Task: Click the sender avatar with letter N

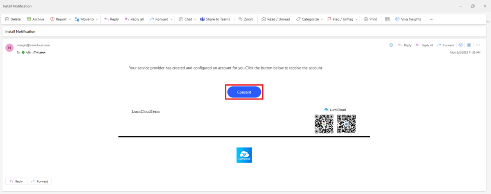Action: tap(9, 48)
